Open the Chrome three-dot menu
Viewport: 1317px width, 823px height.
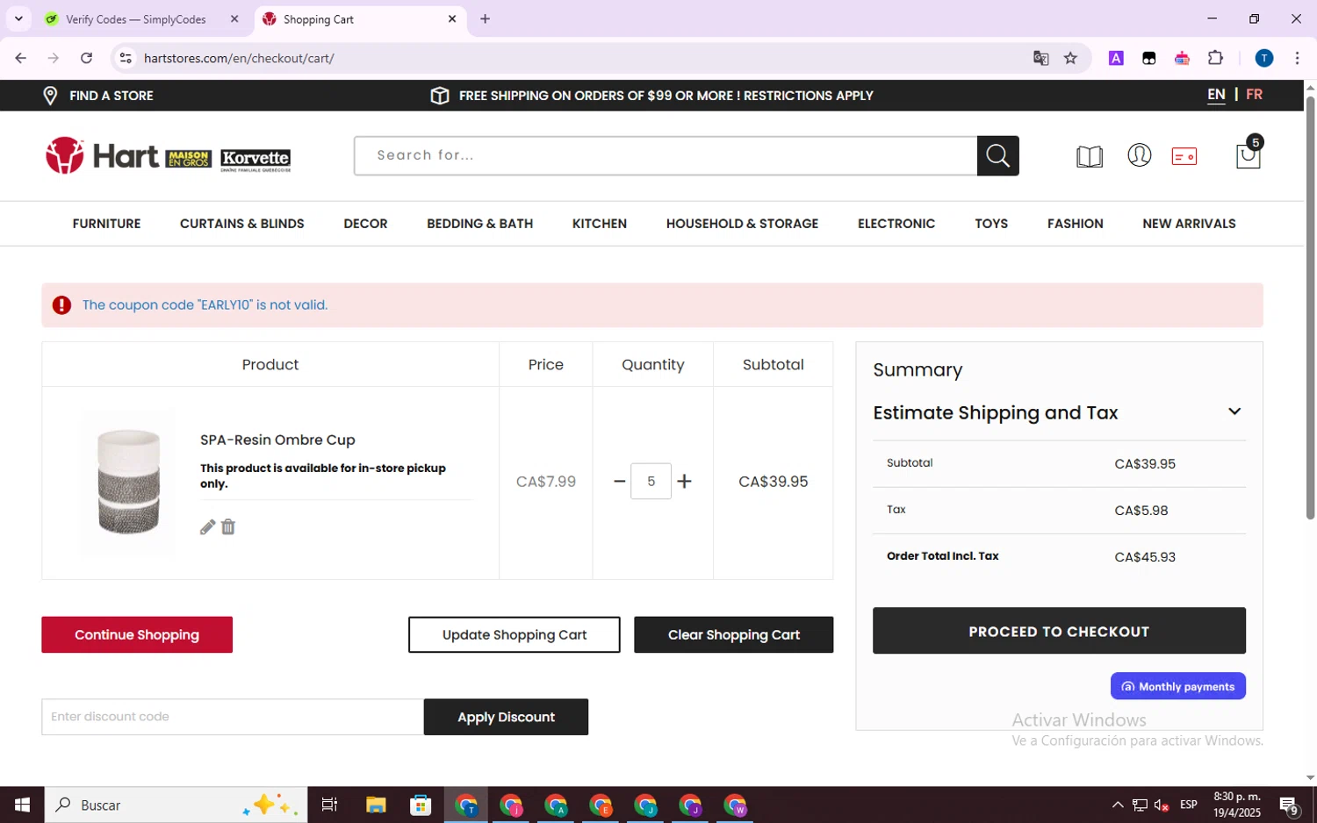[1297, 58]
